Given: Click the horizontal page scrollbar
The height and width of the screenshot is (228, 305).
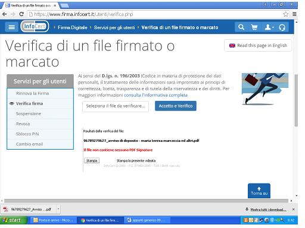Looking at the screenshot, I should pyautogui.click(x=146, y=201).
